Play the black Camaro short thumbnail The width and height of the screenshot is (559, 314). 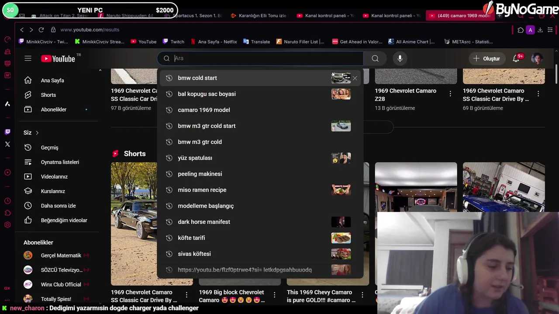pos(134,224)
